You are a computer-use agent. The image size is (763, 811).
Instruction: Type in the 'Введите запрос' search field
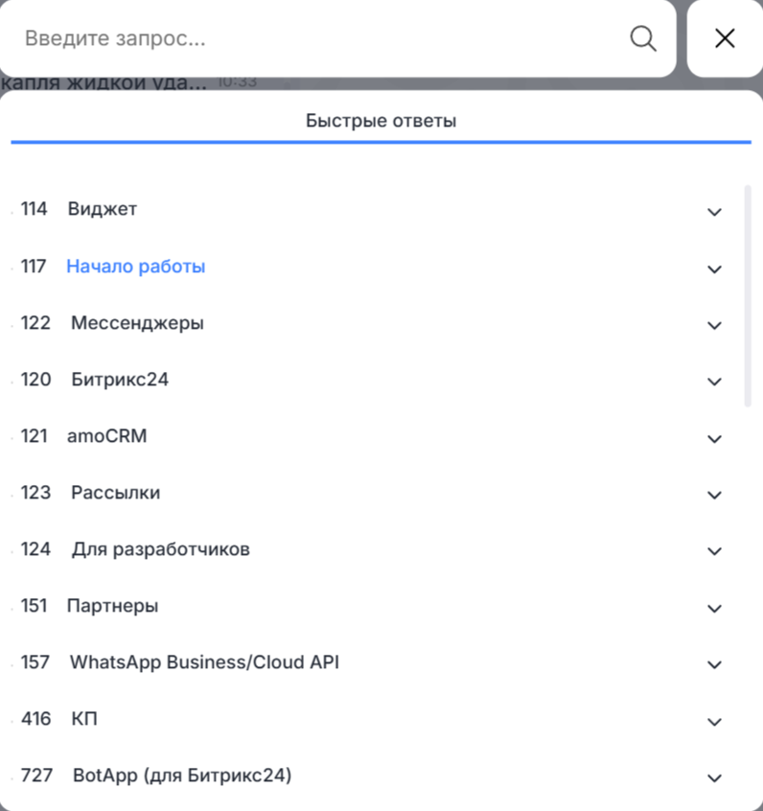pyautogui.click(x=316, y=38)
